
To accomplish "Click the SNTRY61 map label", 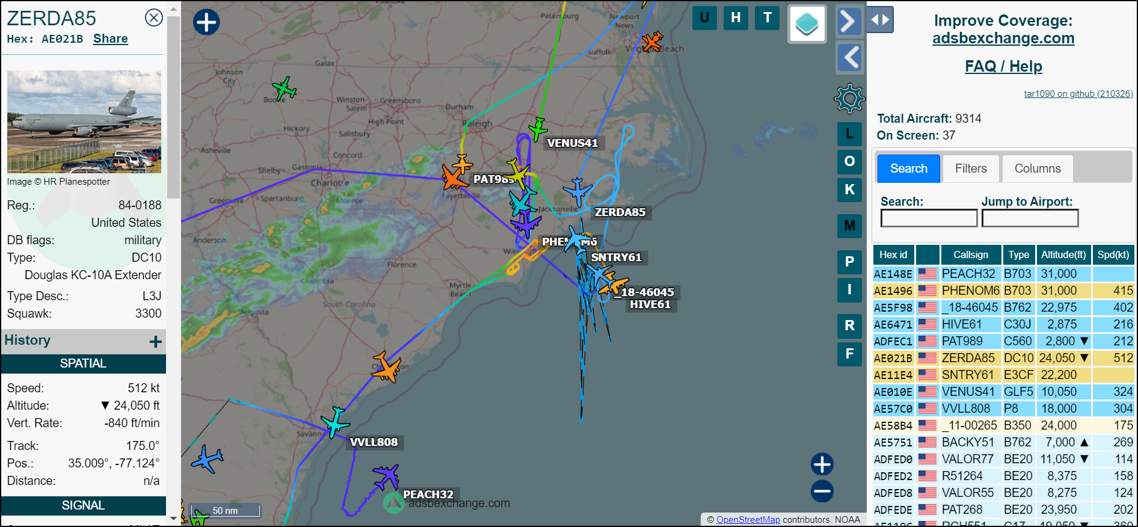I will [x=616, y=257].
